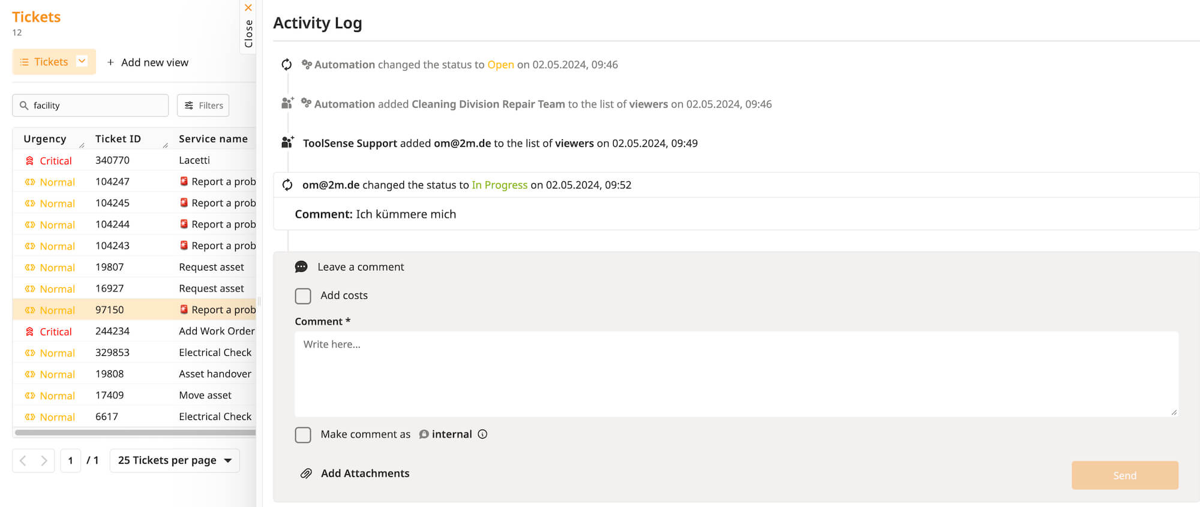Click Critical urgency icon for ticket 340770
Image resolution: width=1200 pixels, height=507 pixels.
pos(29,161)
